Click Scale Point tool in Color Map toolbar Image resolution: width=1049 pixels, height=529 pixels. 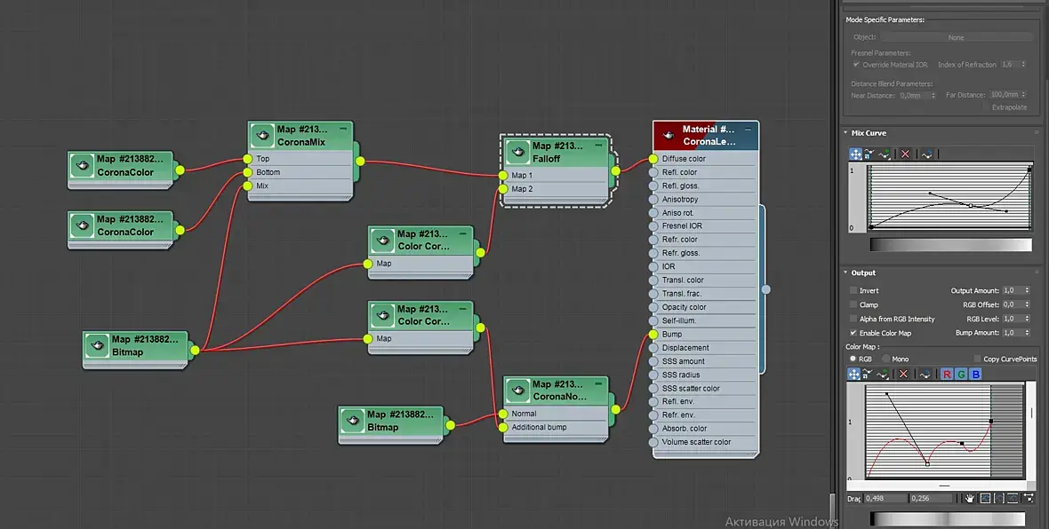(868, 374)
